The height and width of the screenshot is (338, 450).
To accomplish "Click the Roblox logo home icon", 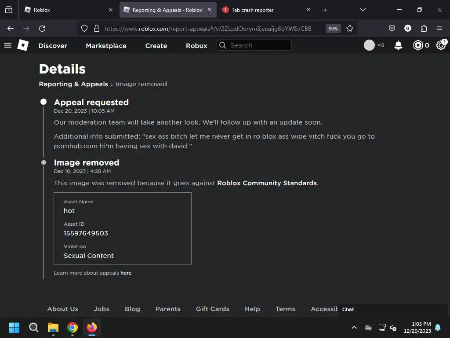I will [x=23, y=45].
